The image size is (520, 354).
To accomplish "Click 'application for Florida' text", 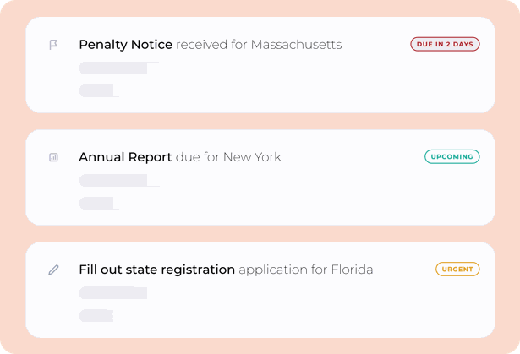I will pyautogui.click(x=306, y=270).
